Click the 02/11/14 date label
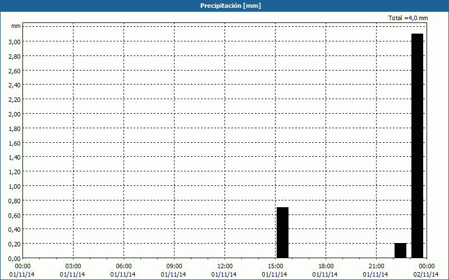This screenshot has height=280, width=449. pyautogui.click(x=426, y=274)
